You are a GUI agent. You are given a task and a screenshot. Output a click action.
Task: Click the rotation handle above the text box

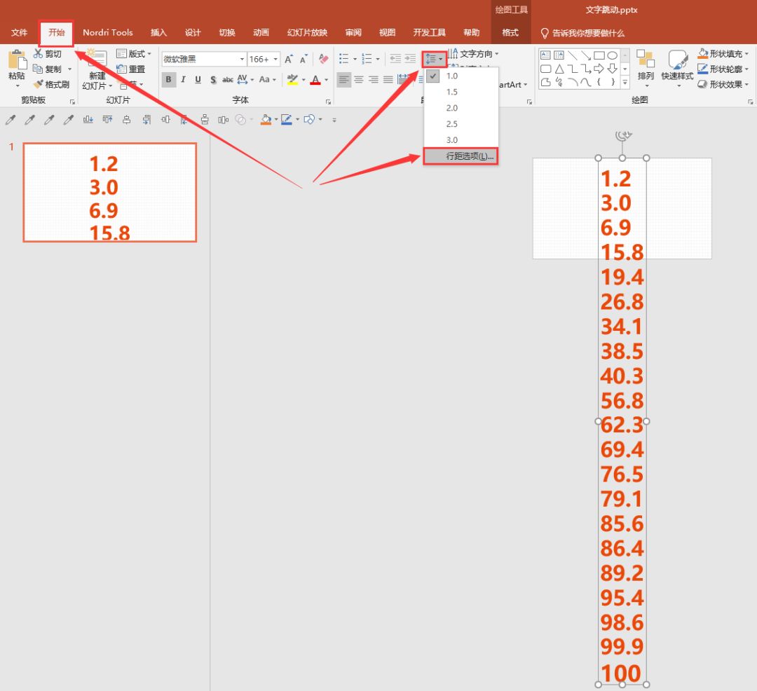click(623, 136)
